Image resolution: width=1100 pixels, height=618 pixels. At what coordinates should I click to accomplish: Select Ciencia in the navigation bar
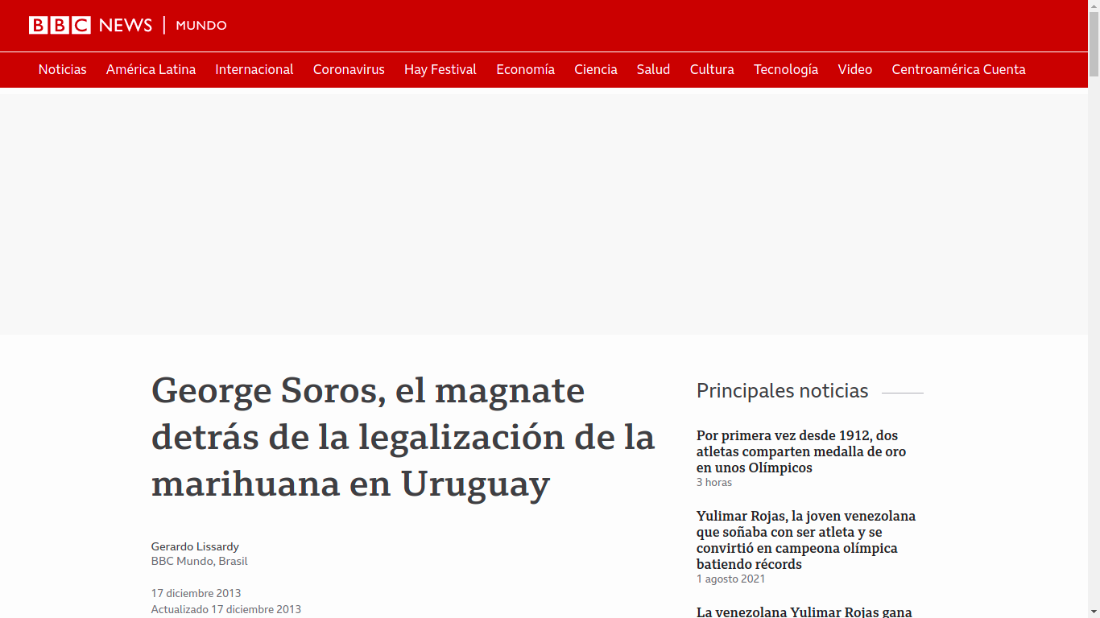[x=596, y=70]
